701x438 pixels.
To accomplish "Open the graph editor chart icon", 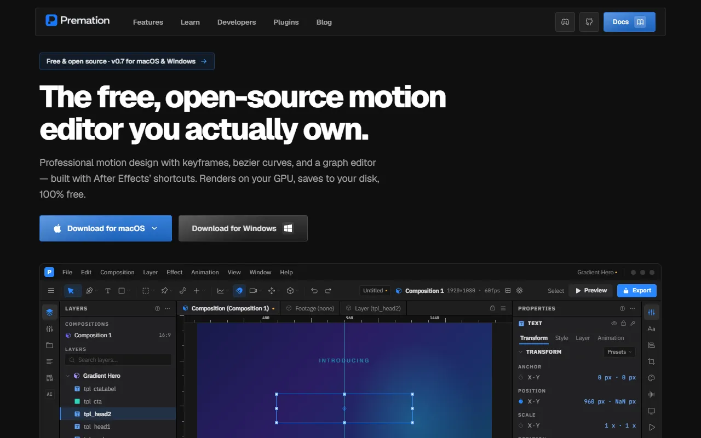I will pyautogui.click(x=220, y=291).
